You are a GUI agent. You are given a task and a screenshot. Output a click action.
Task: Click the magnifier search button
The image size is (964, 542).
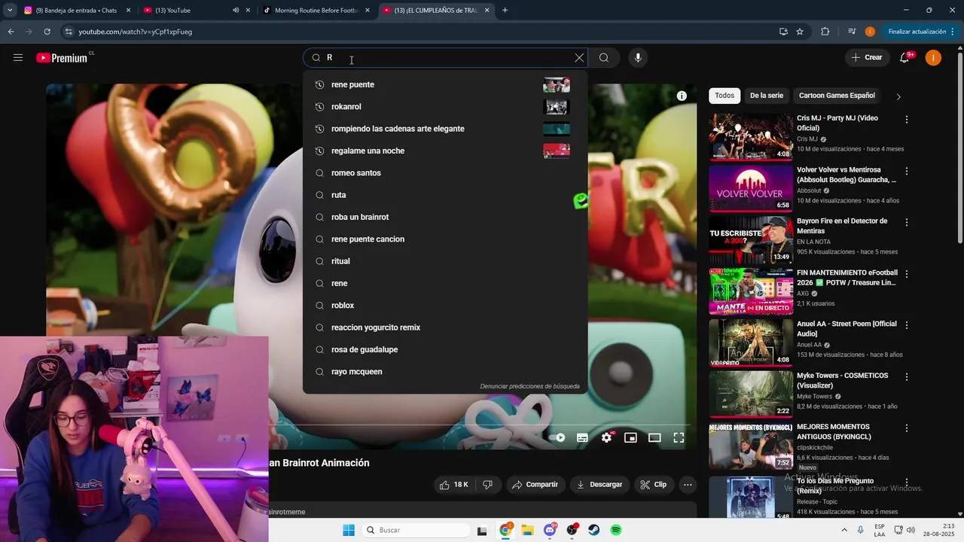click(604, 58)
